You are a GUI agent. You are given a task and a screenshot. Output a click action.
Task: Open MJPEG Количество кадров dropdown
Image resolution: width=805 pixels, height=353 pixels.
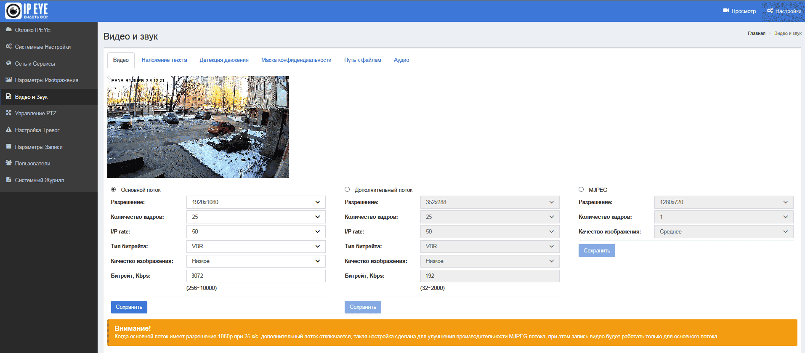pyautogui.click(x=724, y=217)
